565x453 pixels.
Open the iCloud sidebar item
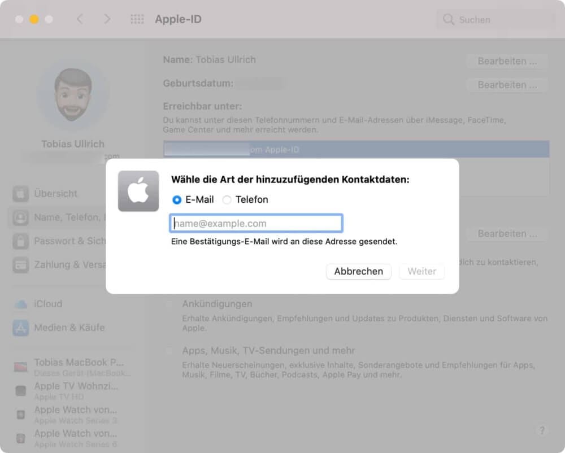[x=72, y=304]
